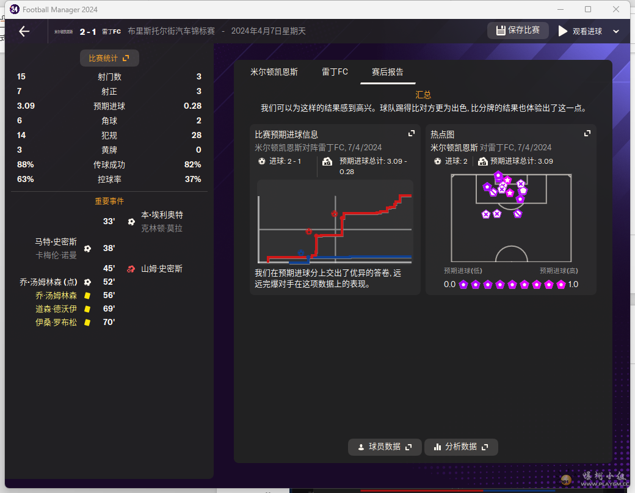635x493 pixels.
Task: Click the xG timeline chart
Action: (x=335, y=222)
